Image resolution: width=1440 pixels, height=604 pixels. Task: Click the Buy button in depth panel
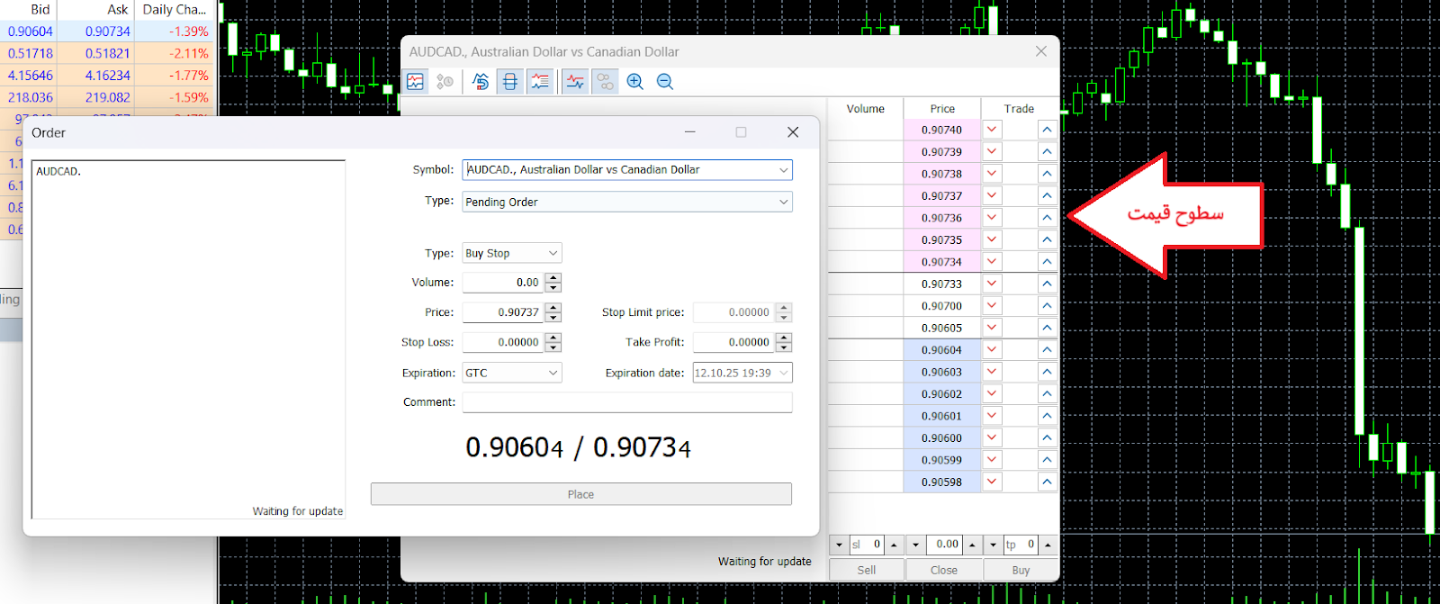[x=1021, y=570]
